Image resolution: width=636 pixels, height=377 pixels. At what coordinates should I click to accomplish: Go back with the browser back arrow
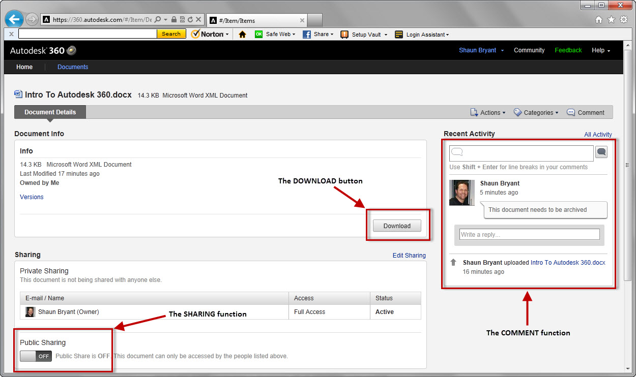coord(14,19)
